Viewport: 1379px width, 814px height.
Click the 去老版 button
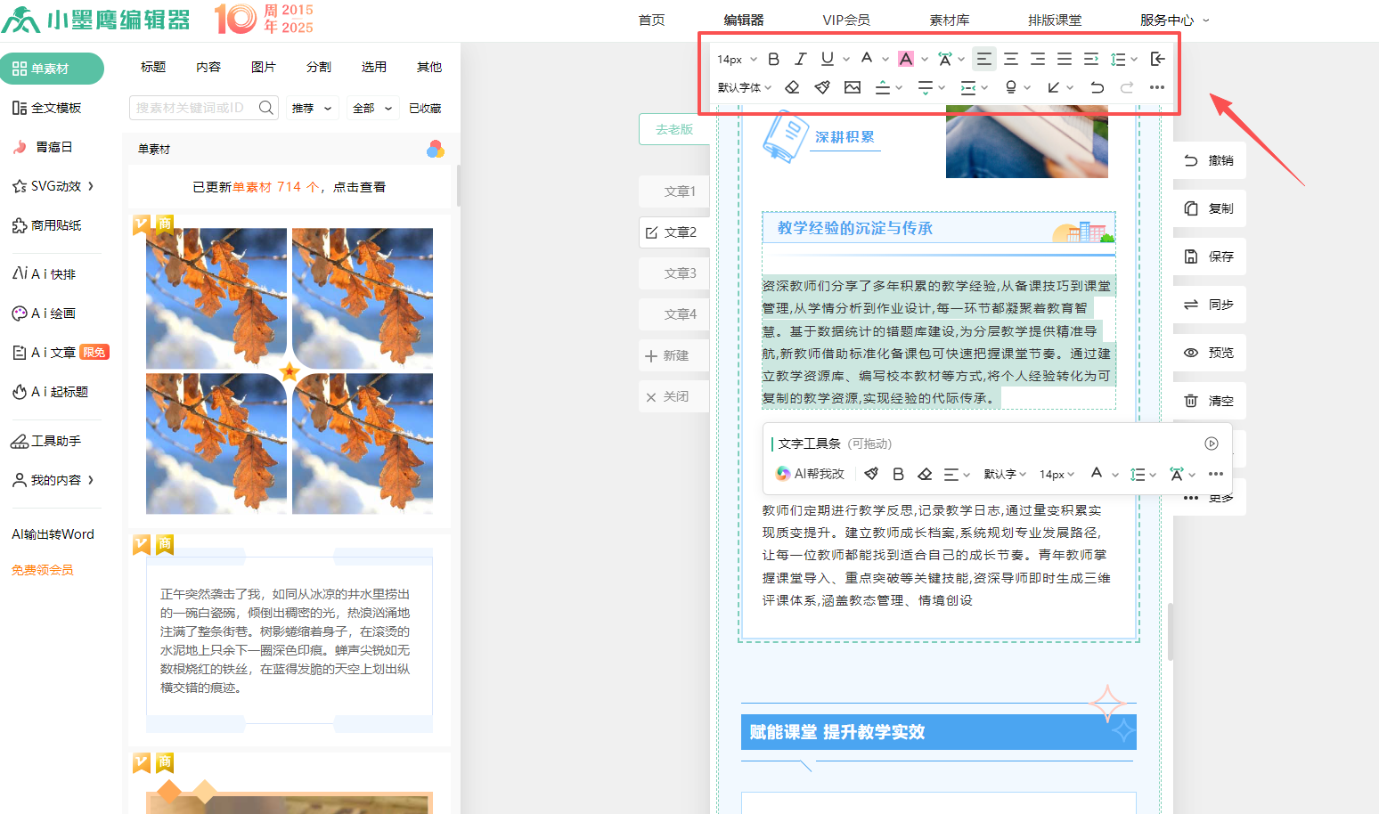point(674,129)
